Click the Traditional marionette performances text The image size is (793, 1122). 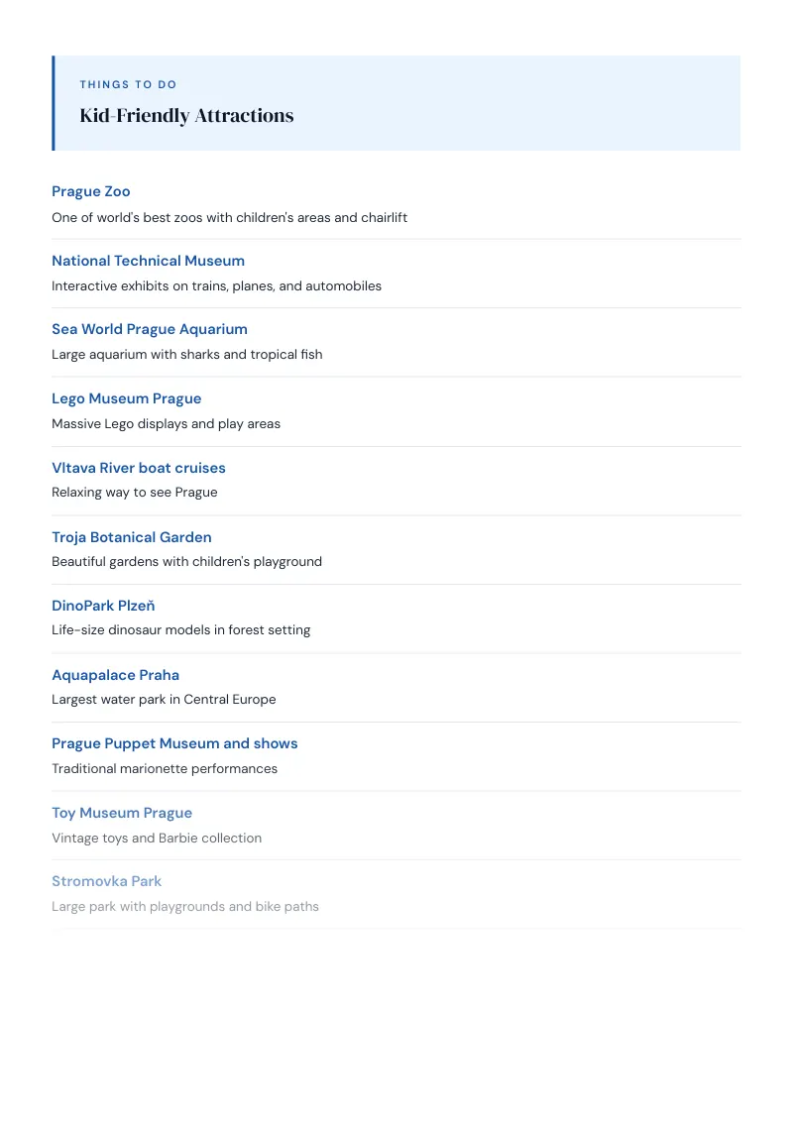click(165, 769)
